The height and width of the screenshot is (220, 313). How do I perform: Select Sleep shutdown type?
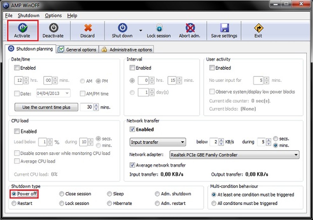(109, 194)
